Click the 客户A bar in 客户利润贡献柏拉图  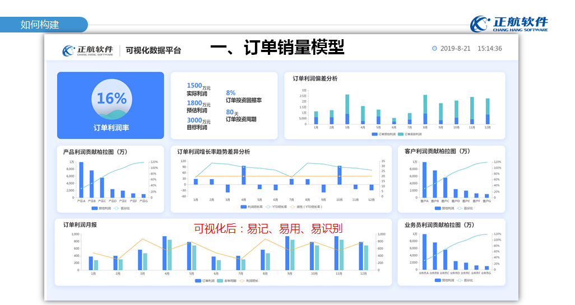tap(424, 180)
